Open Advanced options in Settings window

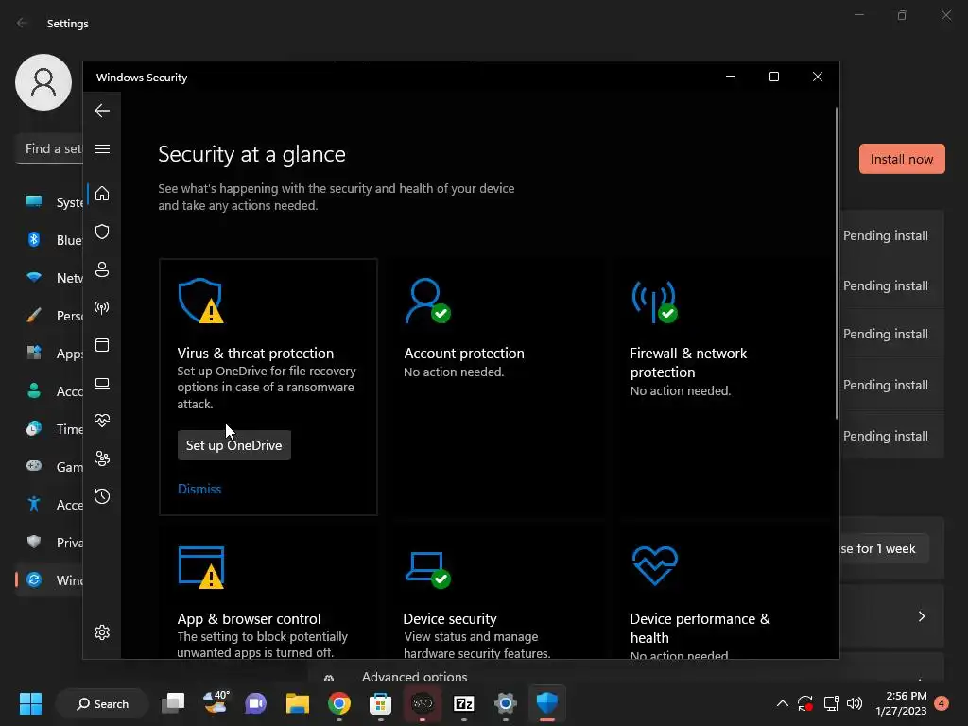(415, 677)
